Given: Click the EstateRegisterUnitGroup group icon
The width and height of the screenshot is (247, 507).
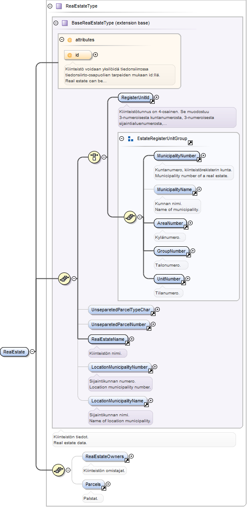Looking at the screenshot, I should pyautogui.click(x=131, y=138).
